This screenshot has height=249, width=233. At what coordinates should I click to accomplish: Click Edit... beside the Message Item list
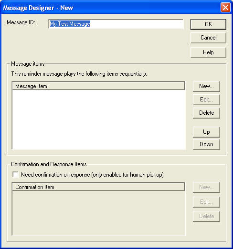[206, 100]
